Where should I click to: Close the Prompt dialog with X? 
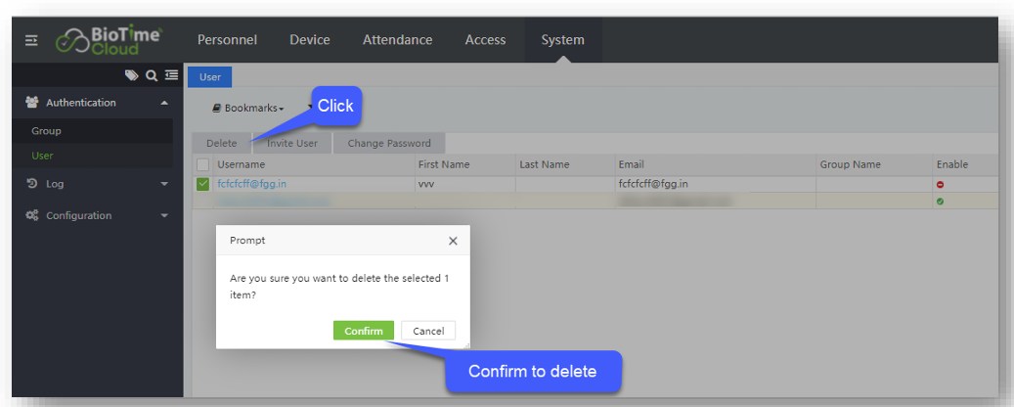click(x=453, y=241)
